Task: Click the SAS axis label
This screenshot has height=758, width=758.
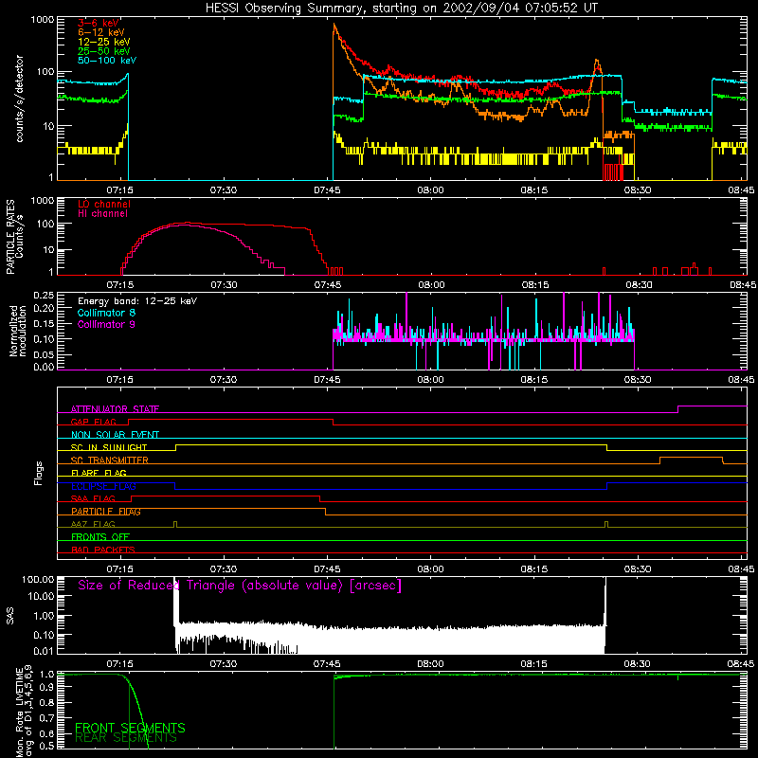Action: point(10,616)
